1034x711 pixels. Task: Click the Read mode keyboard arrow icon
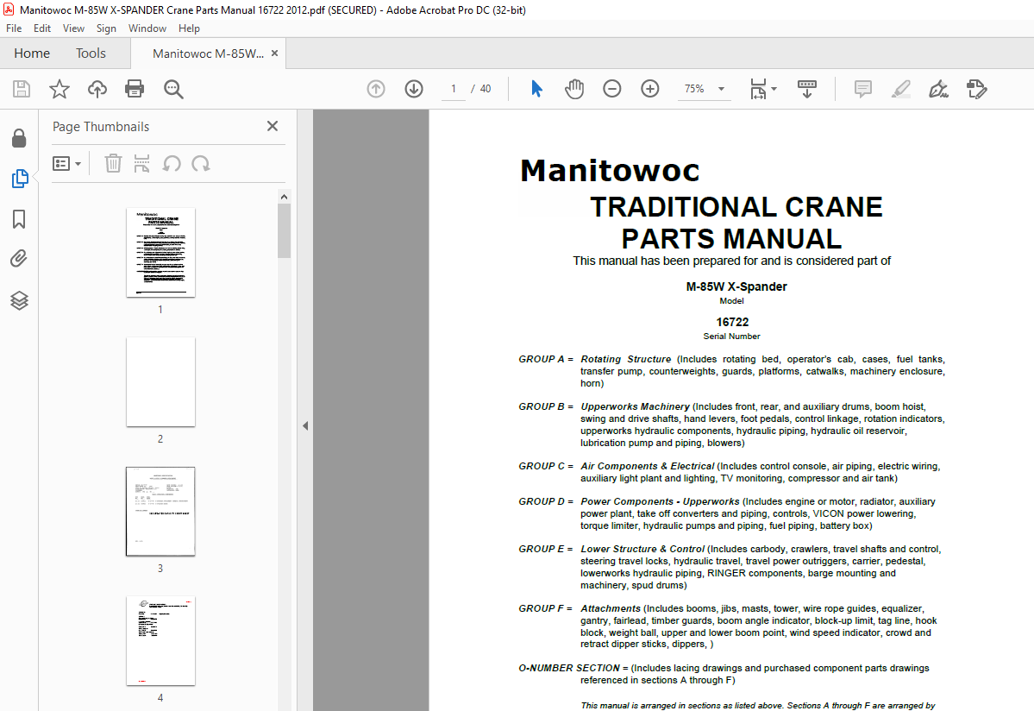807,89
